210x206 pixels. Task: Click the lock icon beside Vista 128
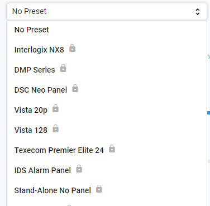pos(55,128)
